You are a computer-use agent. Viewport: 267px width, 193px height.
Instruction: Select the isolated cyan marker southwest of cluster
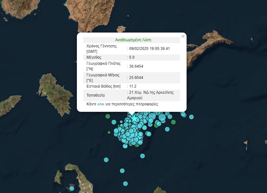click(x=106, y=160)
